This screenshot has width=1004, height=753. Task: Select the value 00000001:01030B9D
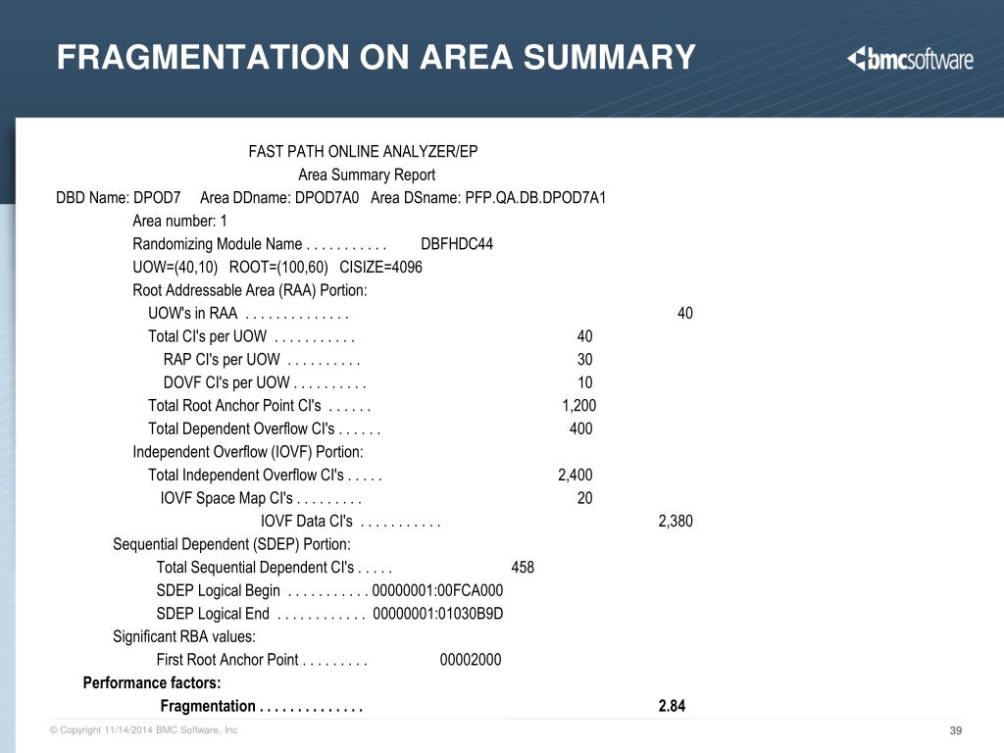pos(438,614)
